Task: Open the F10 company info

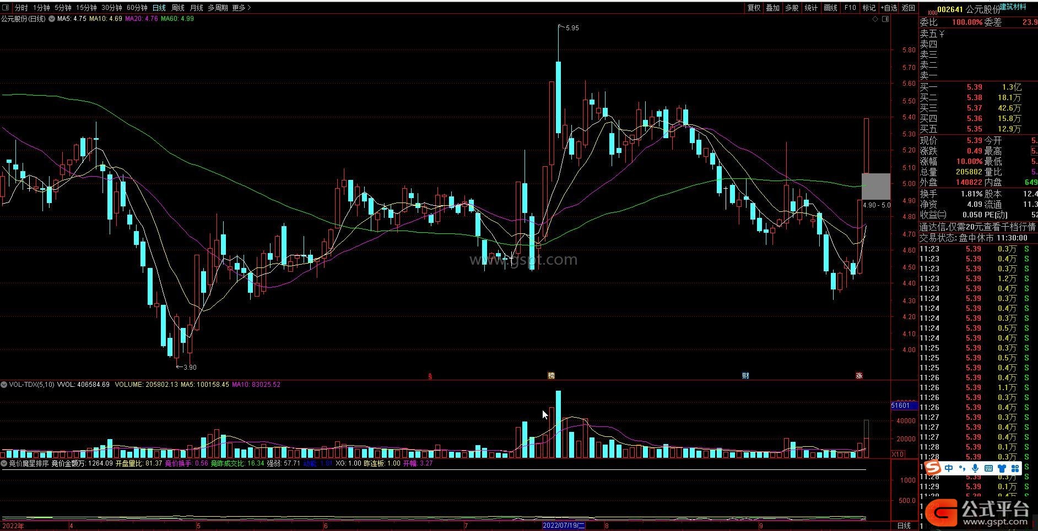Action: [x=850, y=8]
